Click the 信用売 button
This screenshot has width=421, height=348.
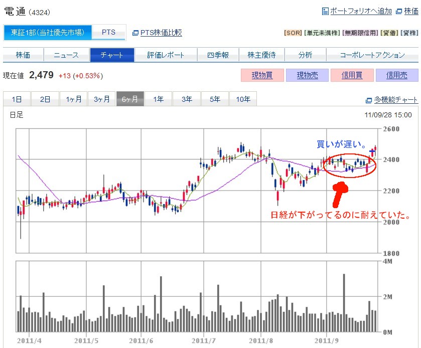coord(397,75)
